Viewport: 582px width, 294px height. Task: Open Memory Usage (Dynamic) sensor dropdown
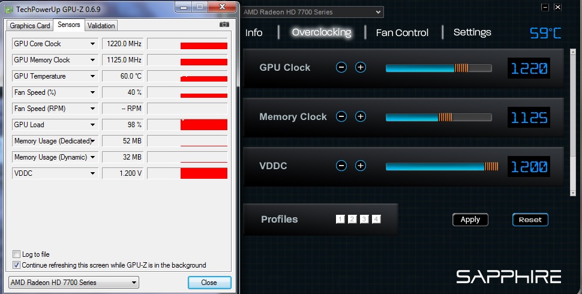tap(92, 157)
